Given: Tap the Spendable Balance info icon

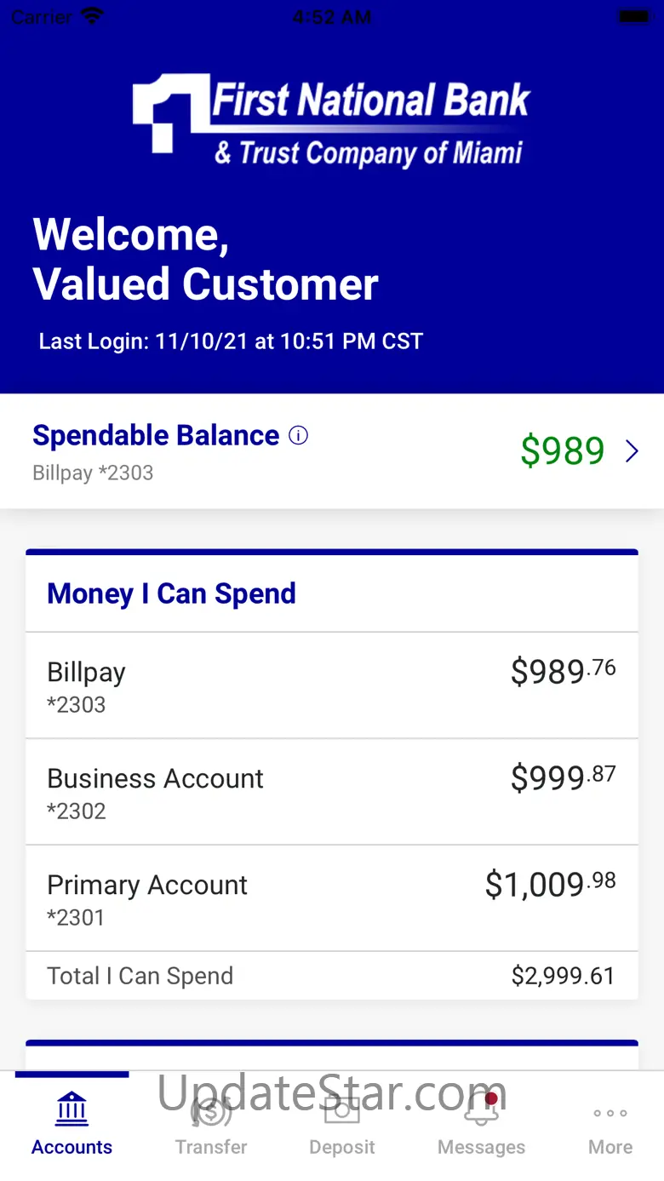Looking at the screenshot, I should [298, 436].
